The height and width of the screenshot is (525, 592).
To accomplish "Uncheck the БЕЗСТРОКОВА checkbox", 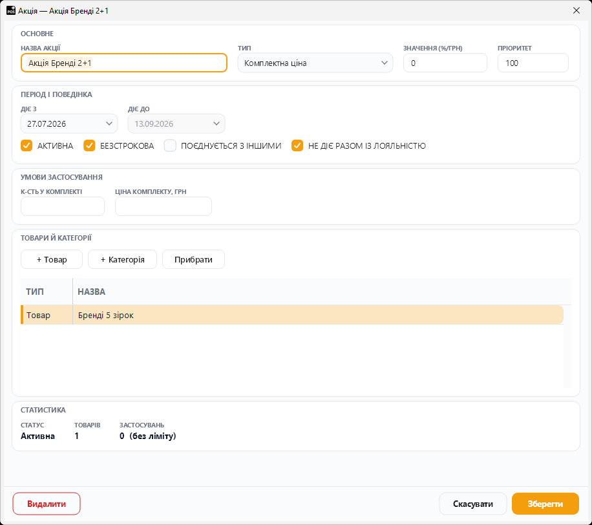I will (x=89, y=145).
